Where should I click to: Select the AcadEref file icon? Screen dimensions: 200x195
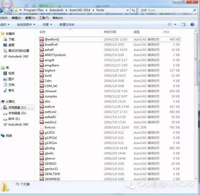click(42, 45)
